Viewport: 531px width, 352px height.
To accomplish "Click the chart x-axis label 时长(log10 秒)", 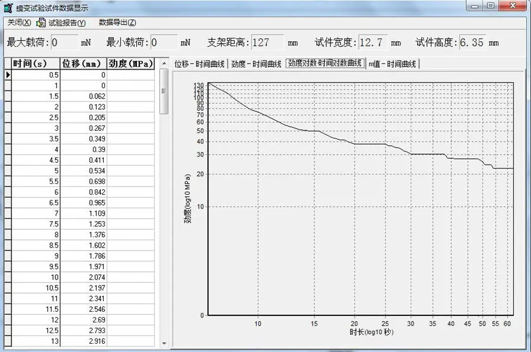I will (371, 332).
